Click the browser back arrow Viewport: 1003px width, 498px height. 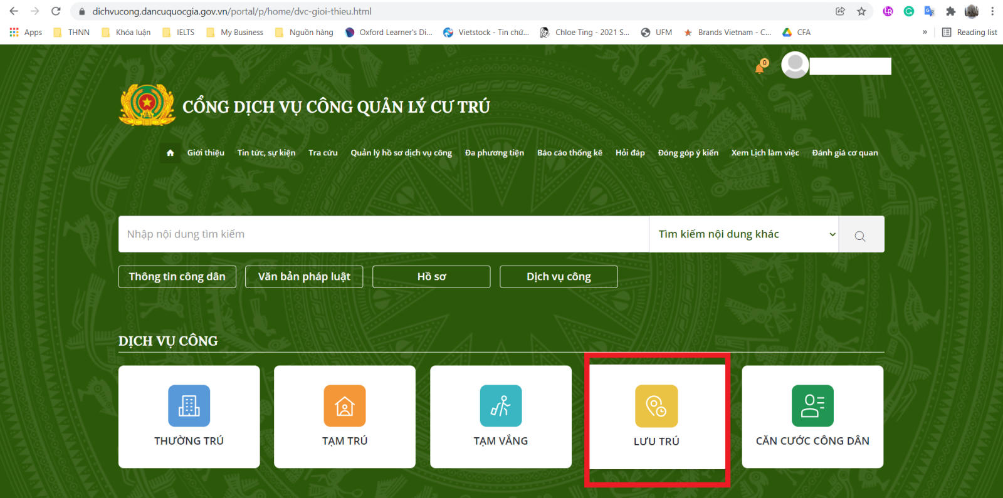(14, 11)
